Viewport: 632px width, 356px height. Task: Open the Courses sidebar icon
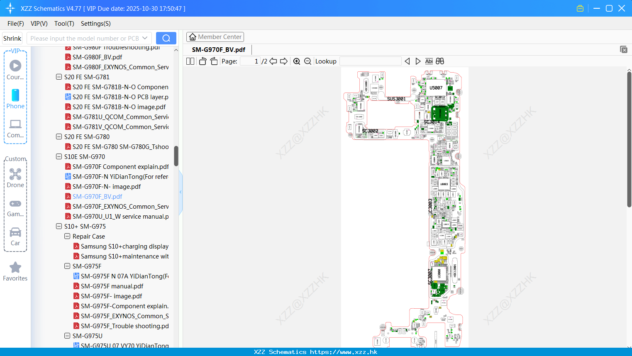pos(15,70)
